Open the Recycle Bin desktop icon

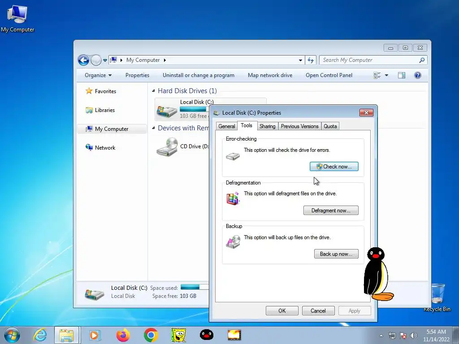pyautogui.click(x=437, y=297)
